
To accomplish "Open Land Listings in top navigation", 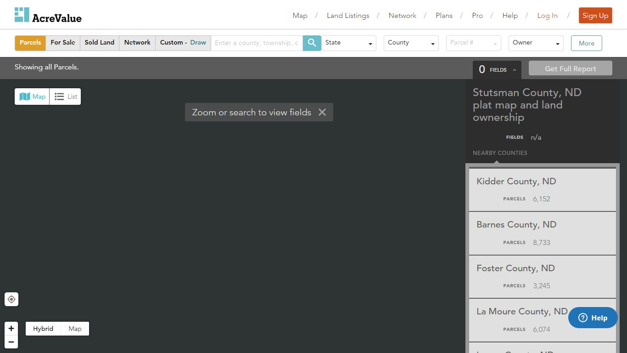I will tap(348, 16).
